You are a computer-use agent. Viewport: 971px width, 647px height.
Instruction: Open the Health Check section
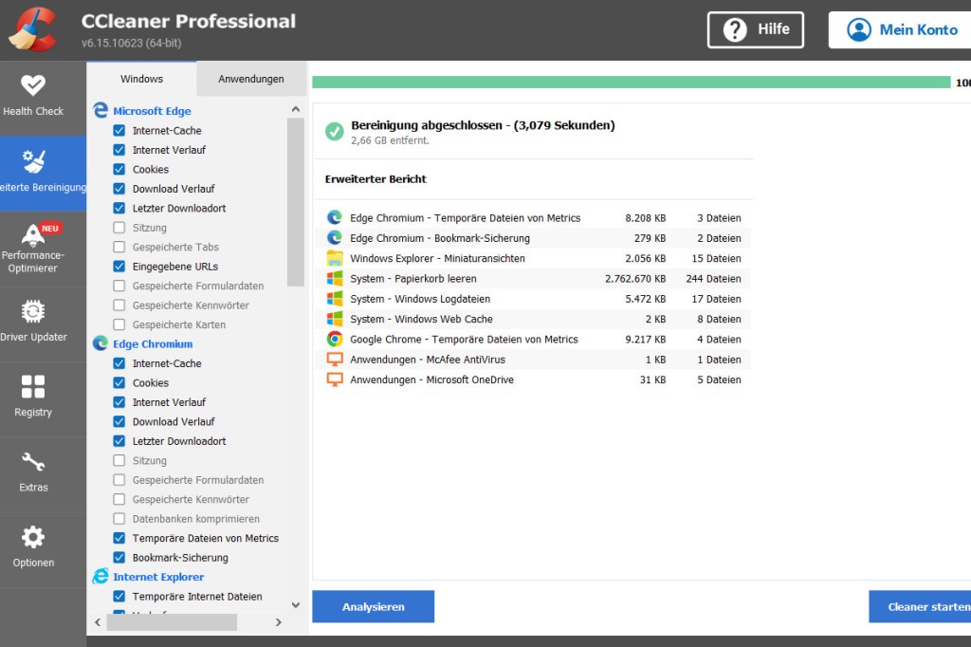click(x=33, y=98)
